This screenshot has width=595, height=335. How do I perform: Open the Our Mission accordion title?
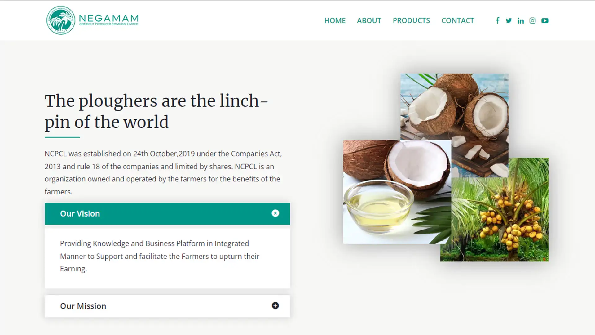click(83, 306)
